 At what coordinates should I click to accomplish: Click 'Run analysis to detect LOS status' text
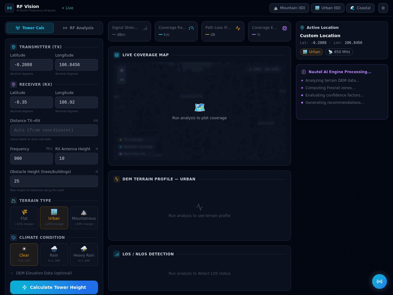pyautogui.click(x=200, y=273)
